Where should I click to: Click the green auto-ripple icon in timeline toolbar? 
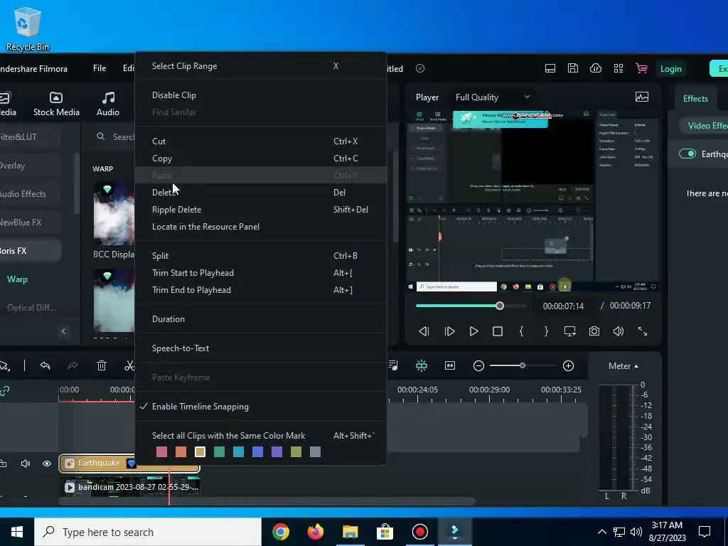pos(422,366)
